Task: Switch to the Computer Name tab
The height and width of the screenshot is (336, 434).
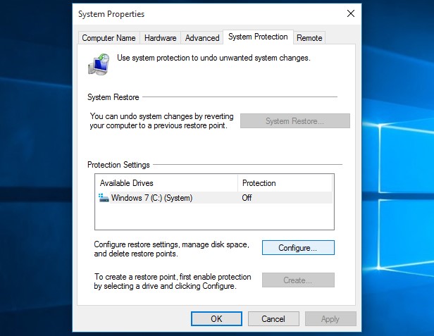Action: [108, 38]
